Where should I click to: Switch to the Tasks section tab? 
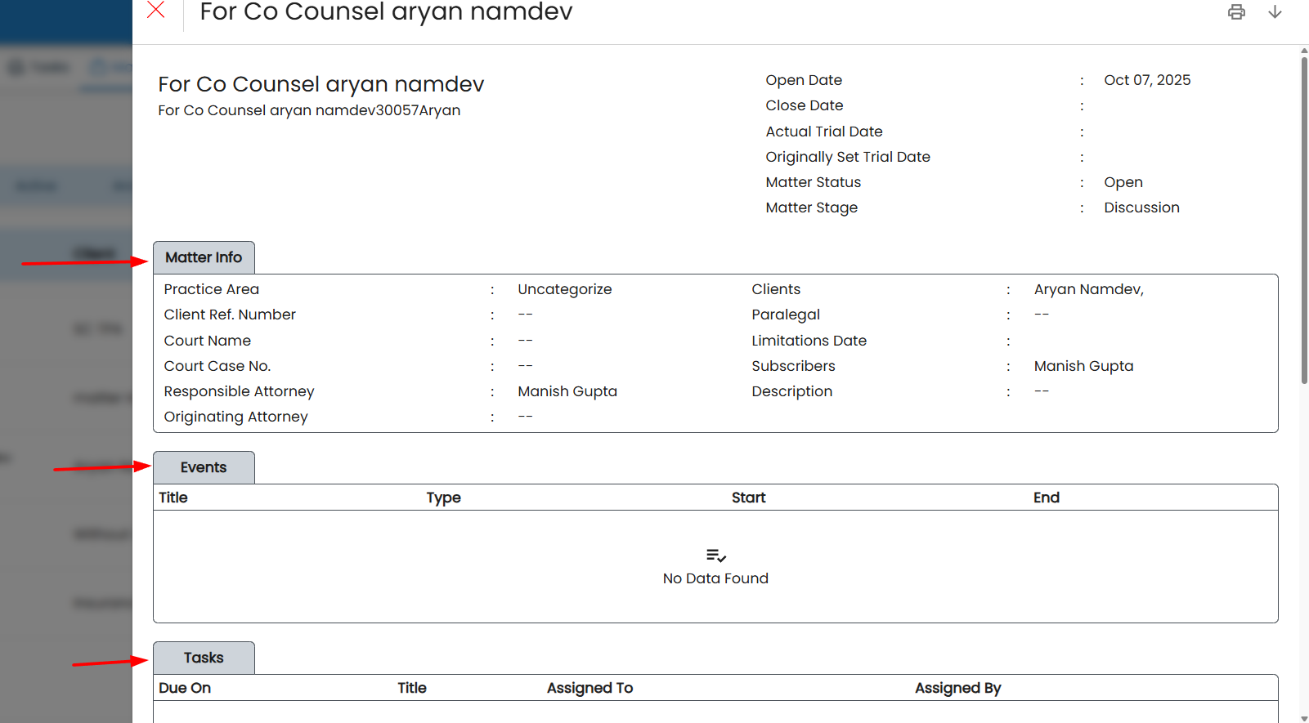pos(204,658)
